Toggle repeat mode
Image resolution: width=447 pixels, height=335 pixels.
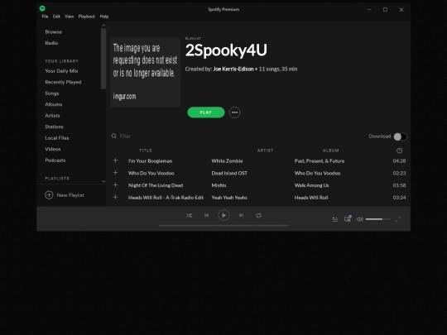[x=258, y=215]
